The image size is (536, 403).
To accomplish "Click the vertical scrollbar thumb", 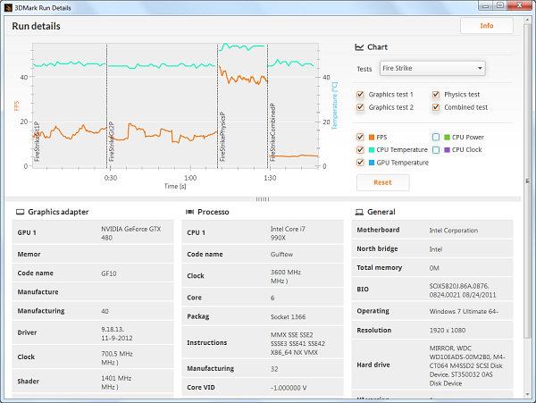I will pyautogui.click(x=528, y=181).
